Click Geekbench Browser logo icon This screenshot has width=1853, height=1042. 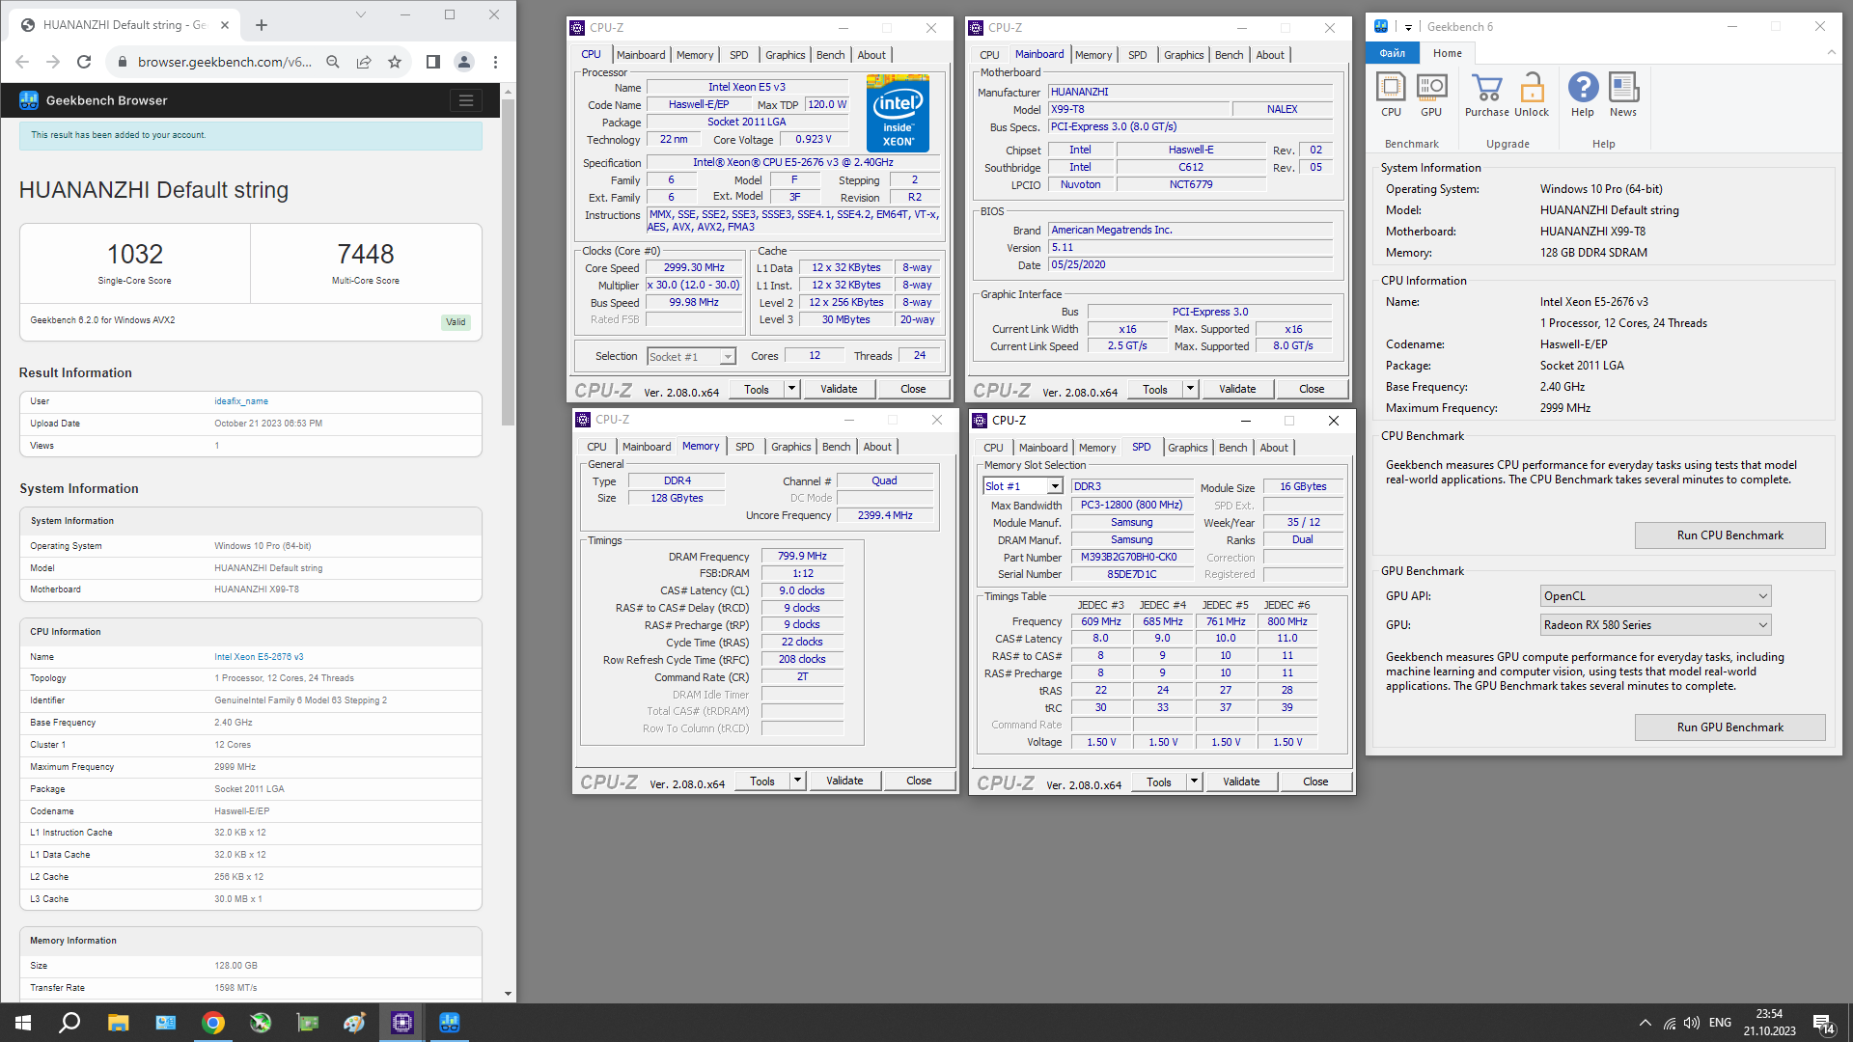pos(29,100)
